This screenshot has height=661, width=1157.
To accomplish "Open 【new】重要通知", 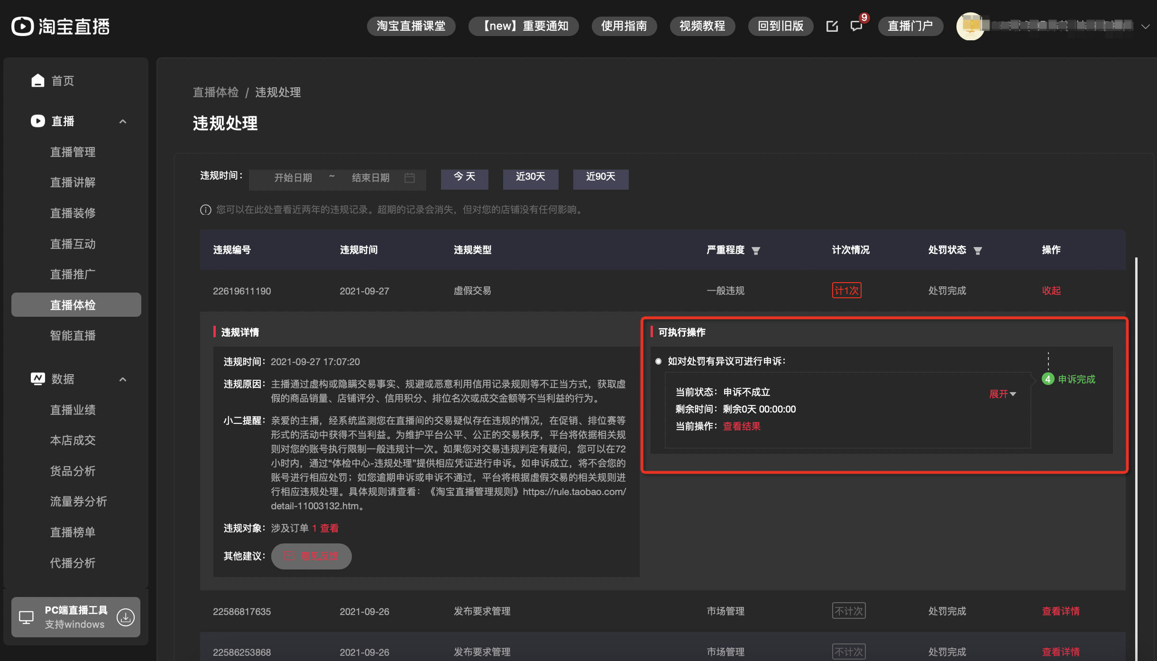I will click(523, 26).
